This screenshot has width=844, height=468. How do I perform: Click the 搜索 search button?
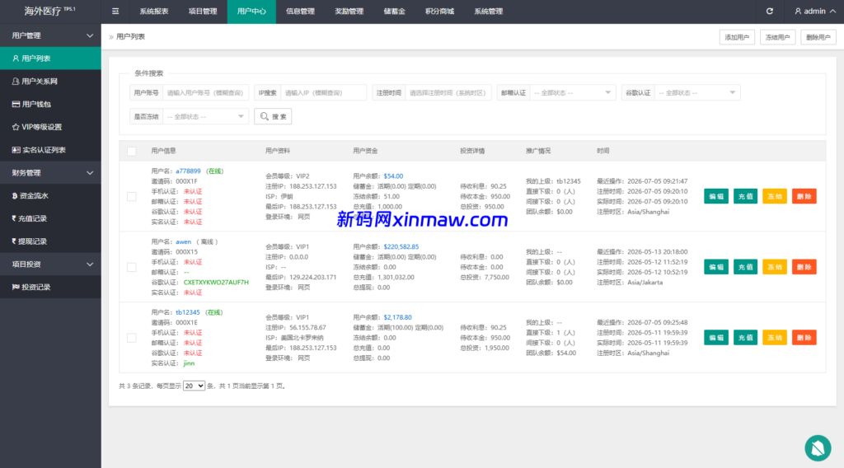(273, 116)
